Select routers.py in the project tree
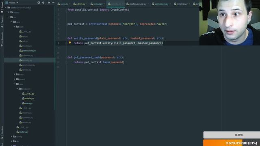 23,132
